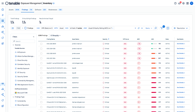Check the row with VPR score 9.5

(x=41, y=44)
